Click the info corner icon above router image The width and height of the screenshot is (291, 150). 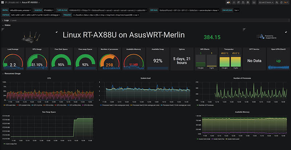2,29
